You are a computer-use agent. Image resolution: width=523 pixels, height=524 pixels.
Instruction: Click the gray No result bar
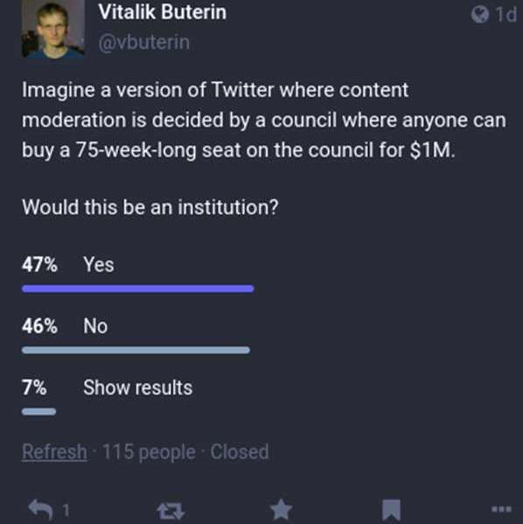click(x=136, y=350)
